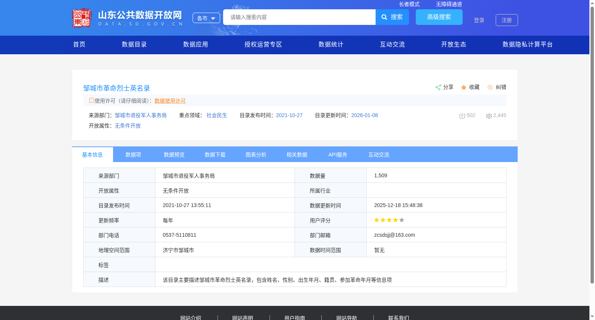Click the star favorite icon next to 收藏
Viewport: 595px width, 320px height.
click(464, 87)
